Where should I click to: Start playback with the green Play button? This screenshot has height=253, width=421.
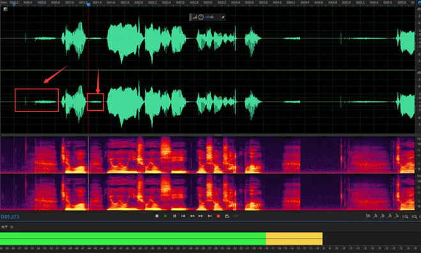pos(165,216)
